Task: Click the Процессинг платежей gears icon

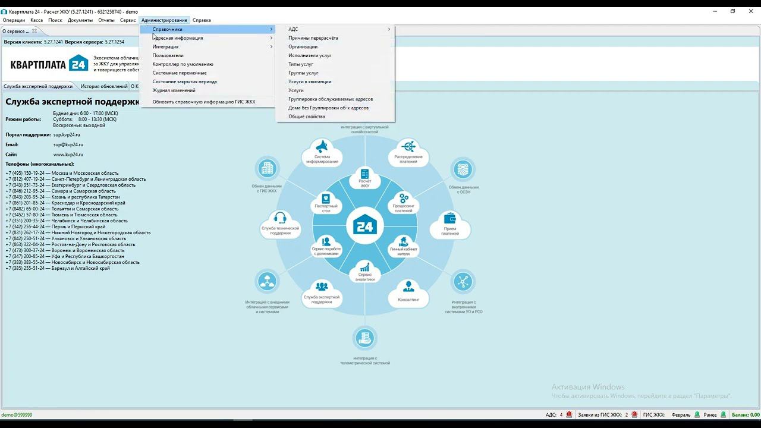Action: pos(404,199)
